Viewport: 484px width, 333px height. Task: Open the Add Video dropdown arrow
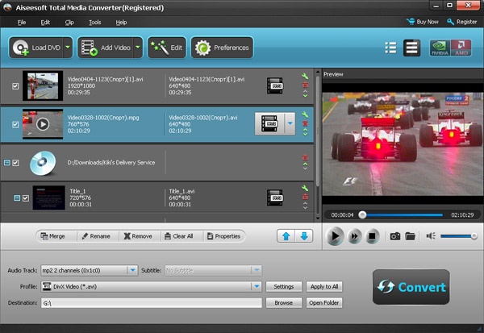click(139, 48)
